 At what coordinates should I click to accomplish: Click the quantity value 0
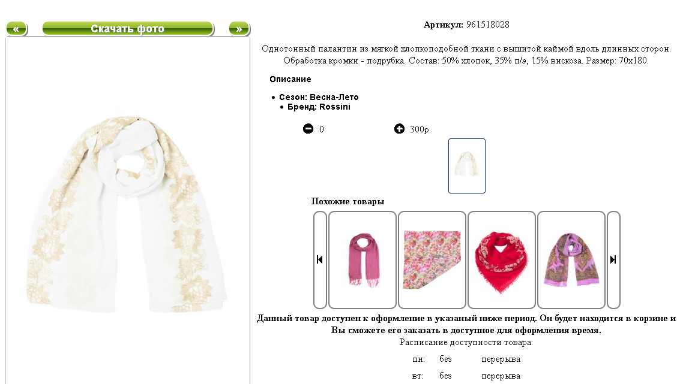[322, 129]
